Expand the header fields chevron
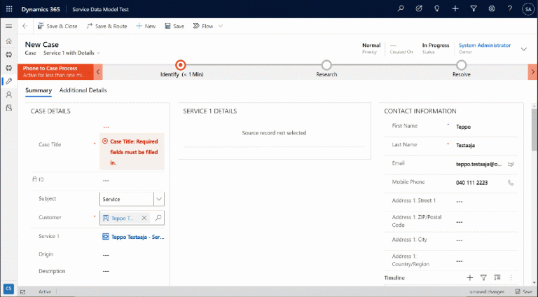Image resolution: width=538 pixels, height=297 pixels. 524,49
